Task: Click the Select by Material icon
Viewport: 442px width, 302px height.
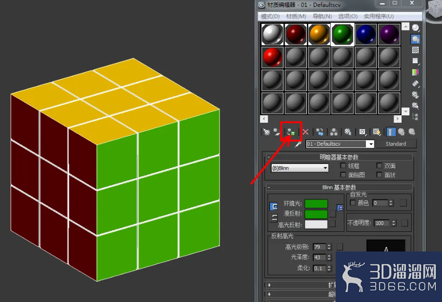Action: click(415, 106)
